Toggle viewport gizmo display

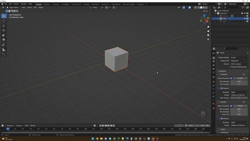(184, 7)
